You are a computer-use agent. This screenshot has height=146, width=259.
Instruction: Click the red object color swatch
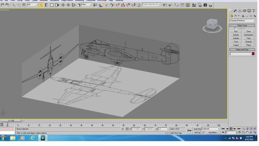[x=253, y=54]
